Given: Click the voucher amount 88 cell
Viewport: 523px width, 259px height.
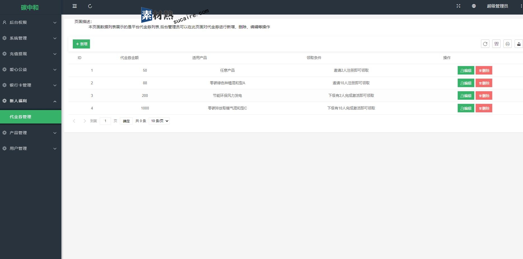Looking at the screenshot, I should pyautogui.click(x=145, y=83).
